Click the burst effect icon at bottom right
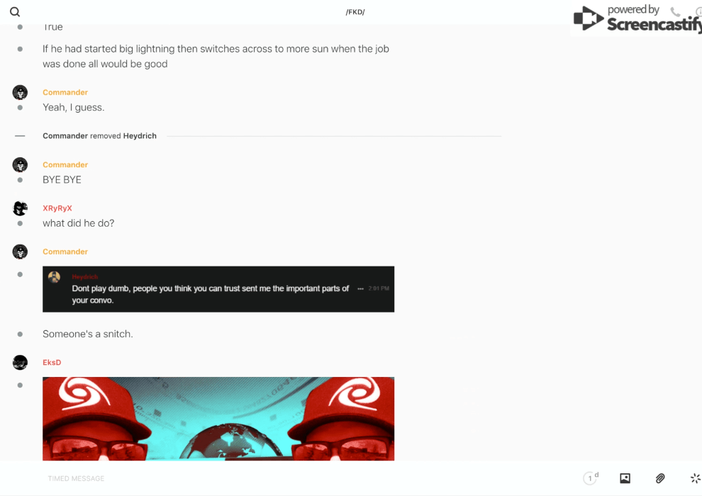This screenshot has height=496, width=702. [x=696, y=478]
